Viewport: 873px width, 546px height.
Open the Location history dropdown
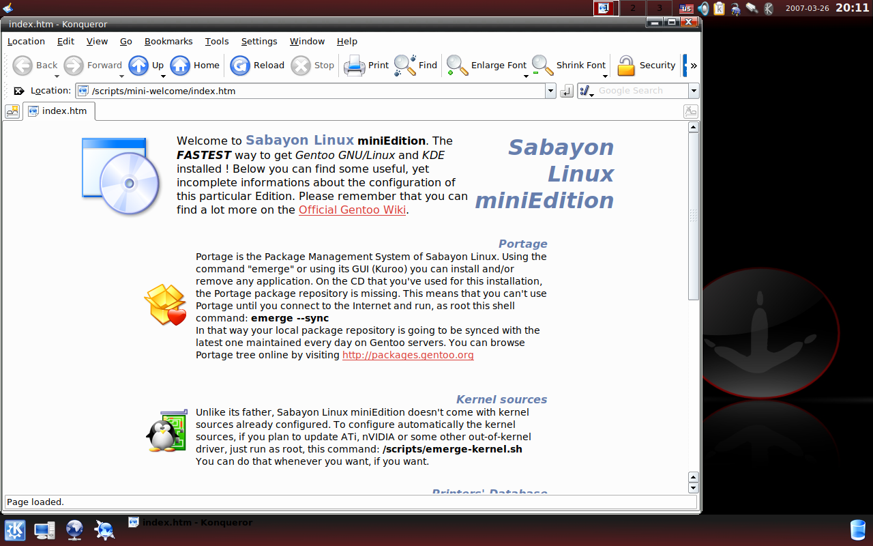[551, 91]
